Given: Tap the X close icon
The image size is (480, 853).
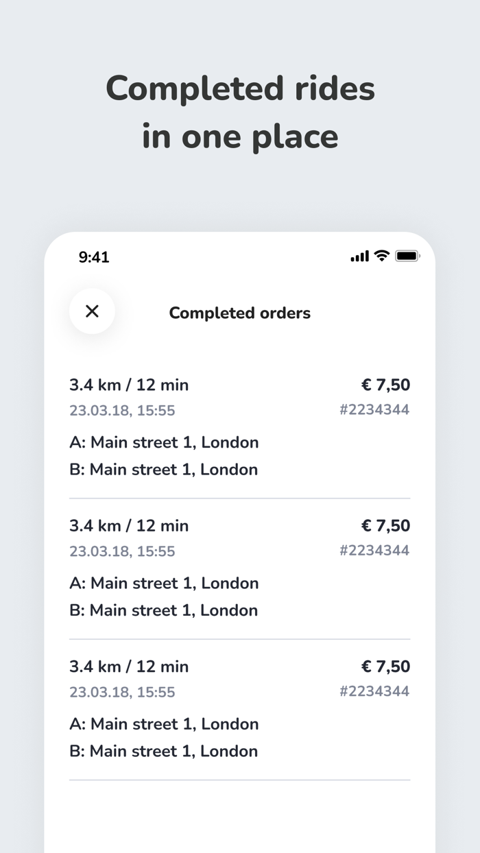Looking at the screenshot, I should pos(92,311).
